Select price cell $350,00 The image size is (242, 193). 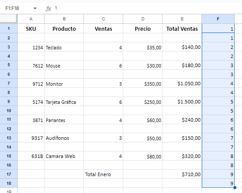tap(143, 84)
